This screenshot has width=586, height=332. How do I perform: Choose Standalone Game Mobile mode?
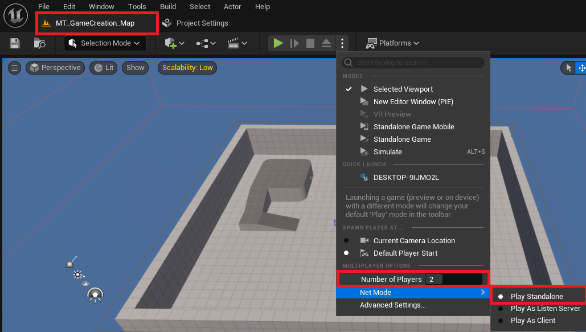tap(413, 127)
